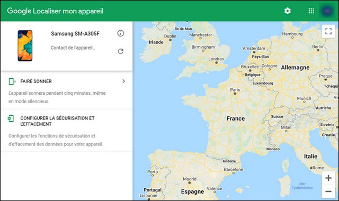Viewport: 339px width, 201px height.
Task: Click the Belgique label on the map
Action: click(253, 75)
